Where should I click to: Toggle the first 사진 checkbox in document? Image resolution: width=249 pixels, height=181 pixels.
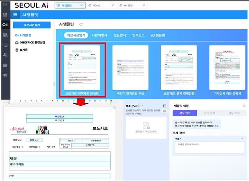coord(22,147)
